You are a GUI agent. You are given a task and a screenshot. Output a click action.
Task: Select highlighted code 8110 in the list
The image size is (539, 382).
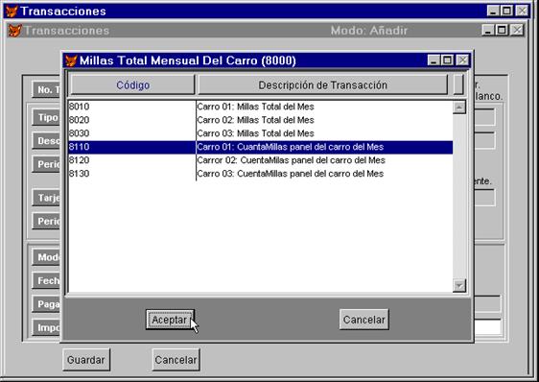coord(79,147)
